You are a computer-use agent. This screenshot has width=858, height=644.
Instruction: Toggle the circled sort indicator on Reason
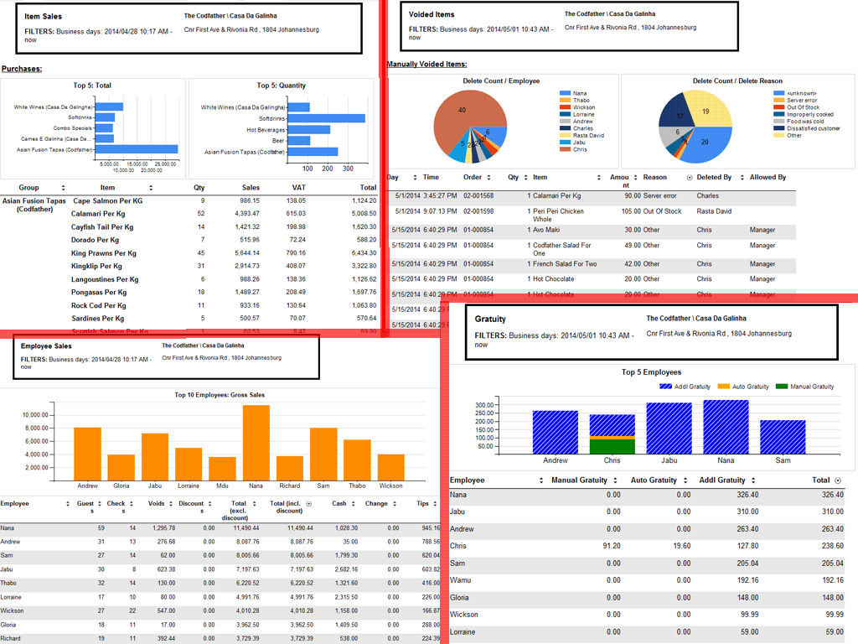click(690, 178)
